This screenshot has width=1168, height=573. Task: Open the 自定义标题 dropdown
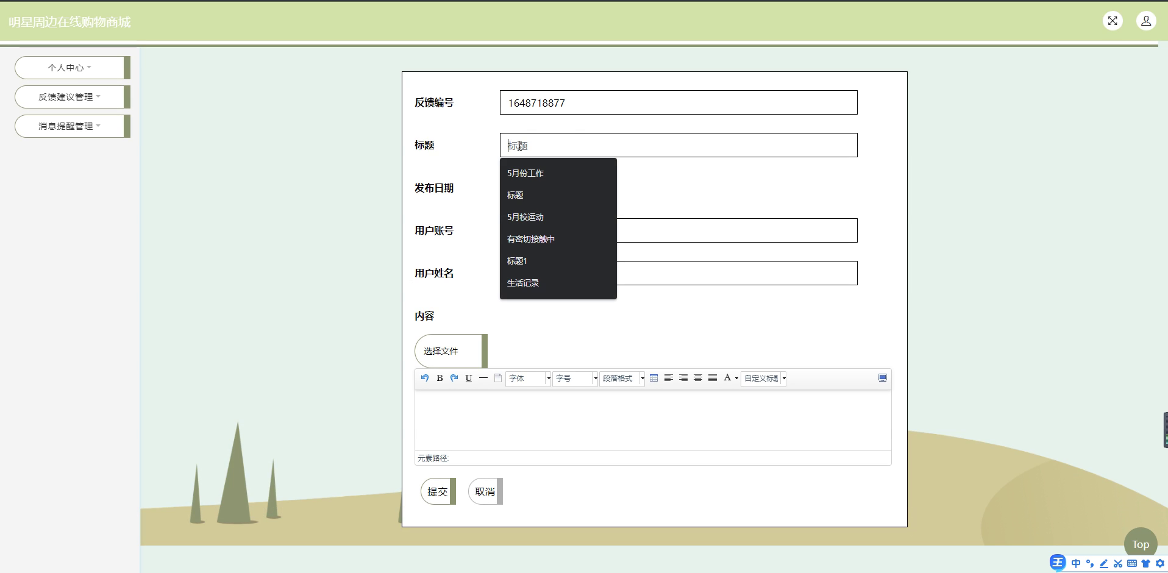[x=763, y=379]
